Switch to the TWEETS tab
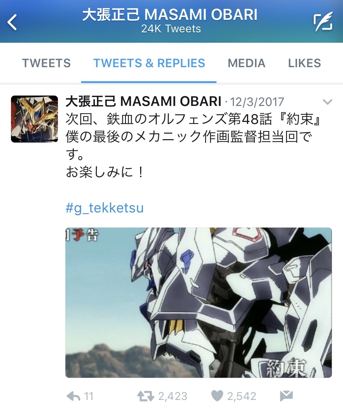This screenshot has height=410, width=343. (46, 63)
